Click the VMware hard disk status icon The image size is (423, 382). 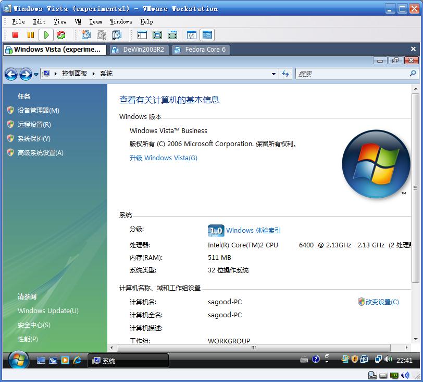pos(383,376)
